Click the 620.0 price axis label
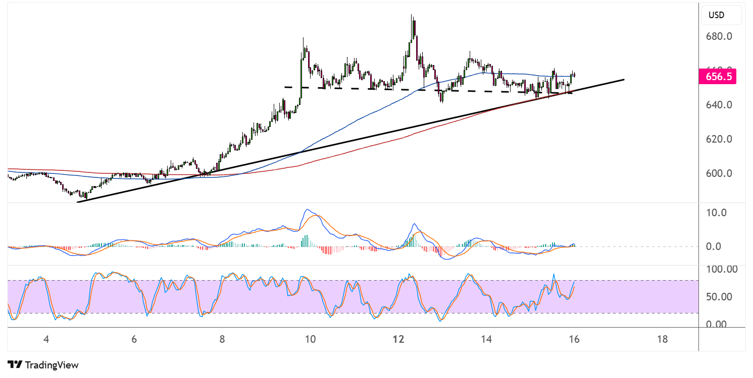753x378 pixels. pyautogui.click(x=720, y=139)
